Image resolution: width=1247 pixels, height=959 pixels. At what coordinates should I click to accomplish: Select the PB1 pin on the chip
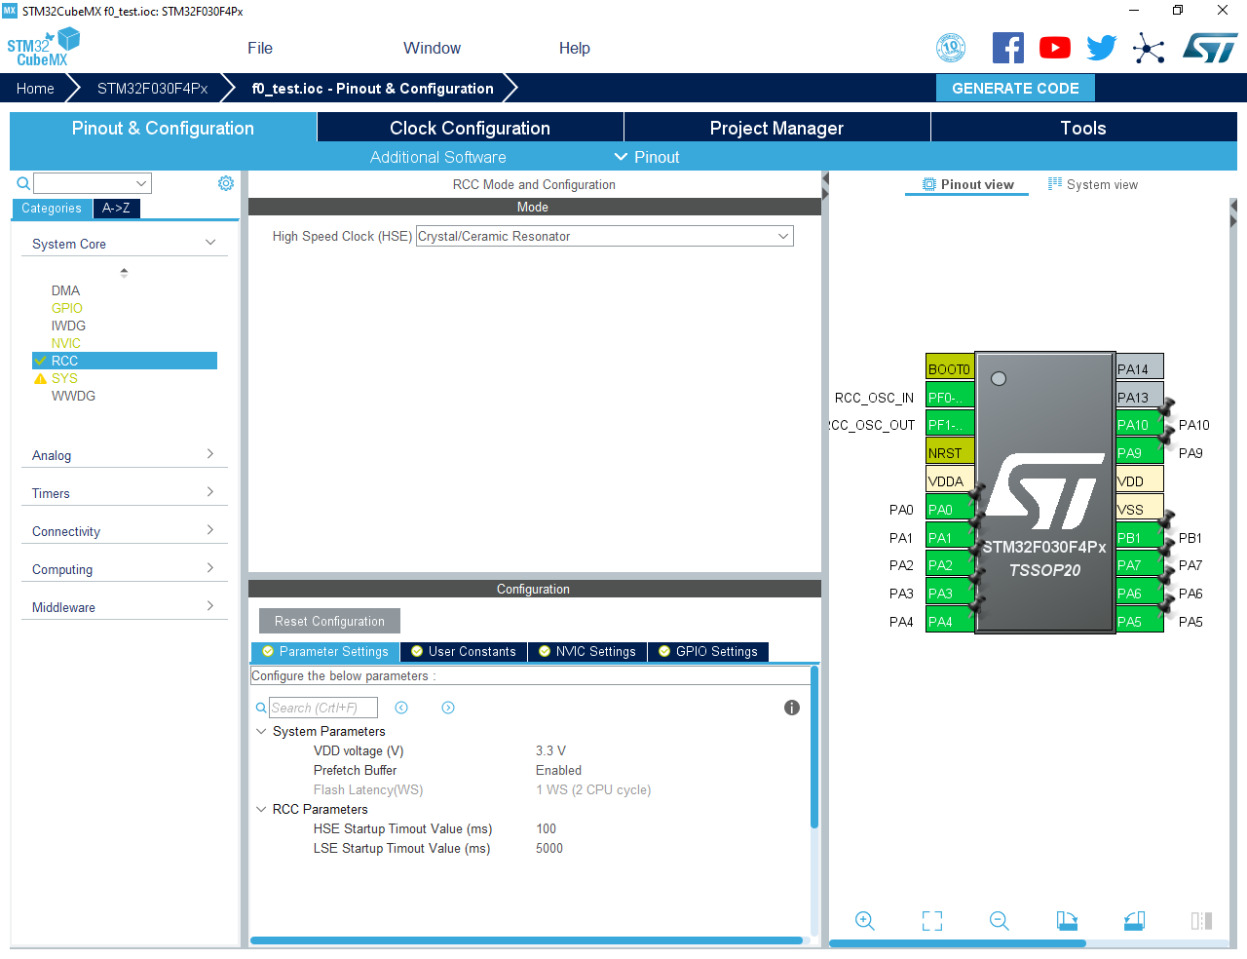[1139, 537]
